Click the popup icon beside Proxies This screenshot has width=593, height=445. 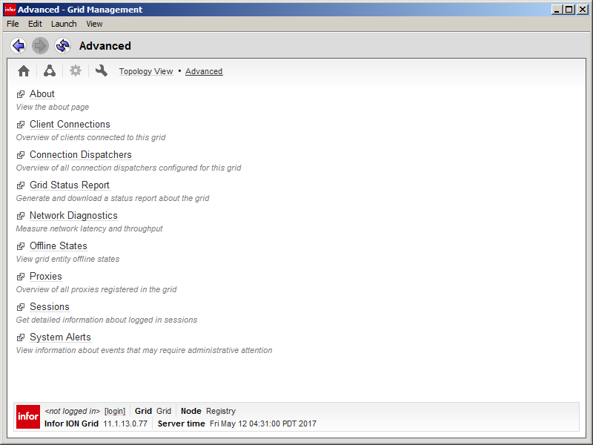(21, 277)
